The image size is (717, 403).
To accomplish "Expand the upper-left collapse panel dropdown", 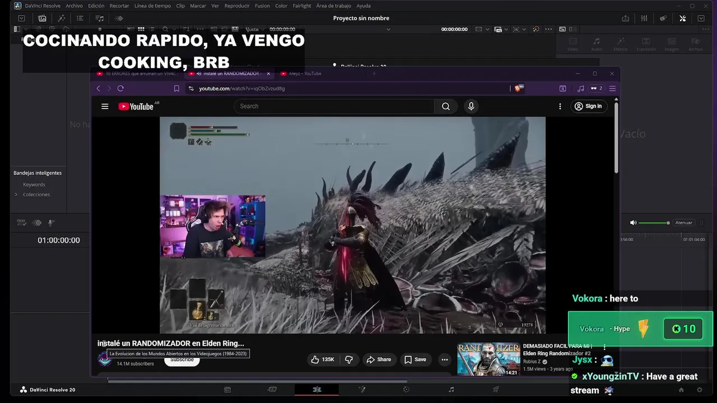I will click(21, 18).
